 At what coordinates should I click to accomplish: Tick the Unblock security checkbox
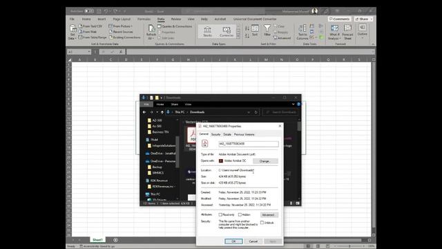tap(262, 223)
